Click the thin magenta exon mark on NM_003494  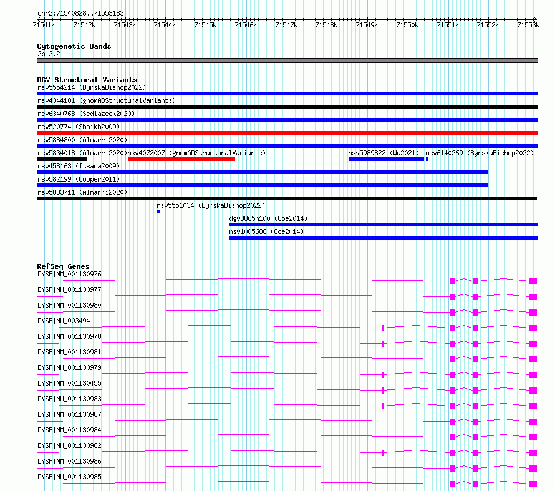383,328
